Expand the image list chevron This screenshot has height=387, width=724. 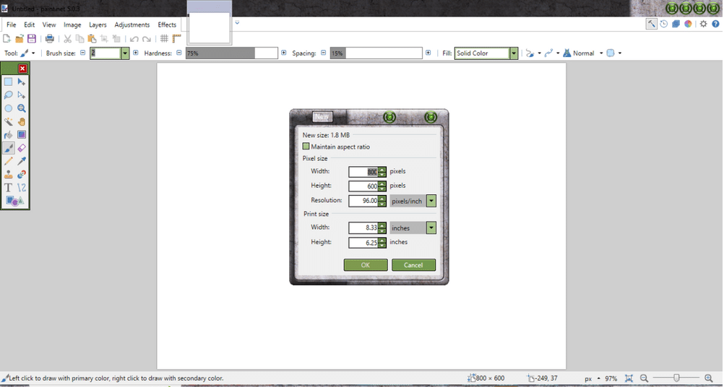pos(237,22)
